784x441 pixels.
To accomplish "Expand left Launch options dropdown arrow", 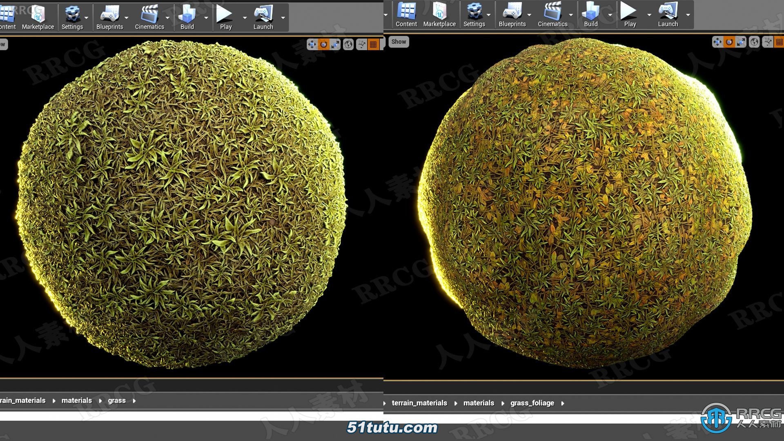I will point(283,18).
